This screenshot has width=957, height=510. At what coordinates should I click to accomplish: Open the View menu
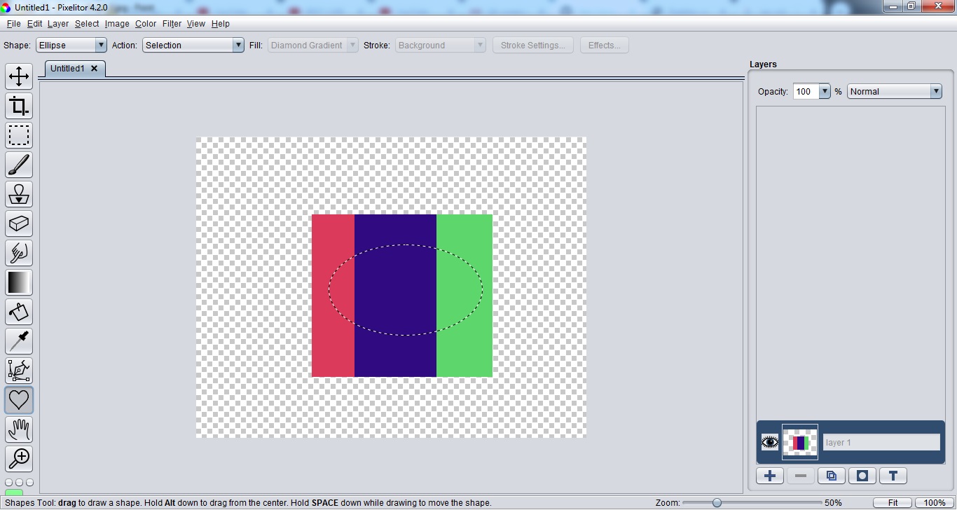tap(196, 24)
